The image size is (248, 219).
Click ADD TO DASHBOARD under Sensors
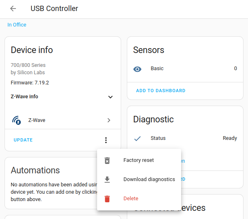point(161,91)
